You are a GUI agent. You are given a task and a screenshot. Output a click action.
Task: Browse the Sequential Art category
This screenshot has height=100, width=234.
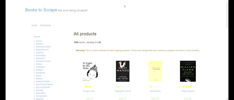tap(42, 49)
